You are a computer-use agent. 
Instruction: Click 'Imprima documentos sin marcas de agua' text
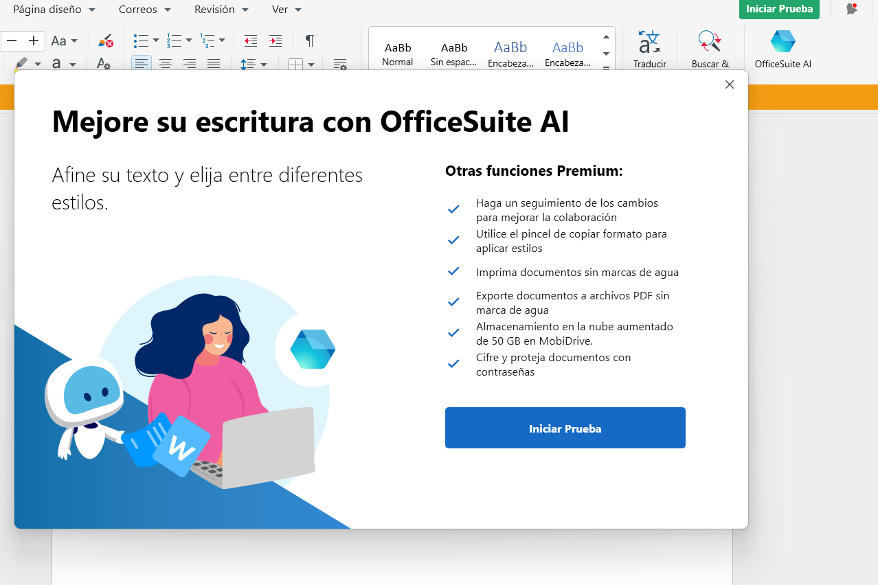tap(577, 272)
